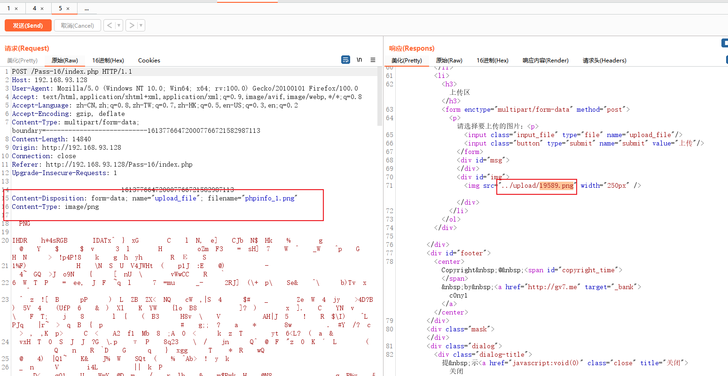728x376 pixels.
Task: Open the request Cookies tab
Action: 149,60
